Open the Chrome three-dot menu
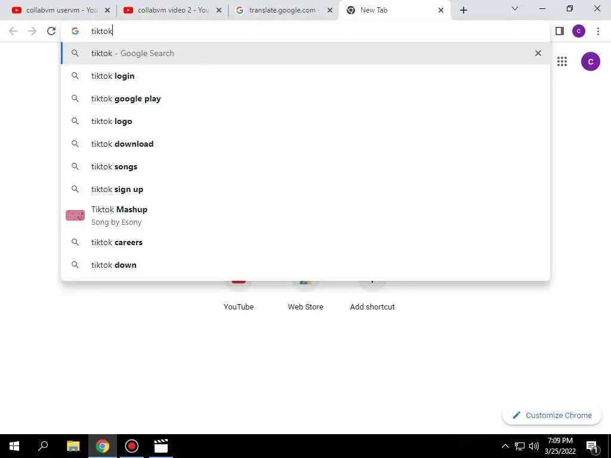Viewport: 611px width, 458px height. pos(598,31)
